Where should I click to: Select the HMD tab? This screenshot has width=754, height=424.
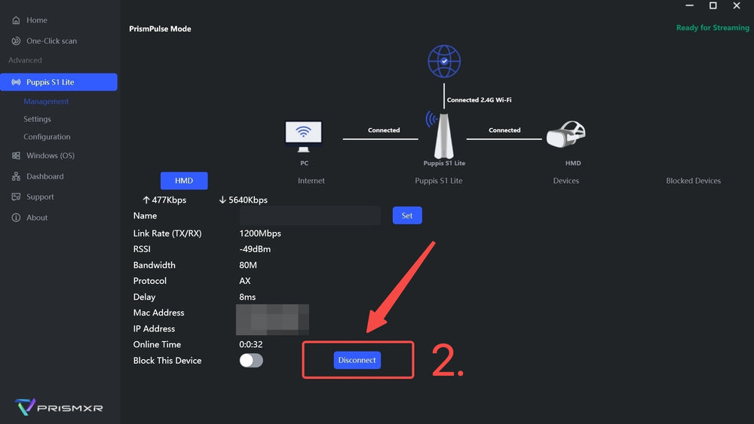point(184,181)
